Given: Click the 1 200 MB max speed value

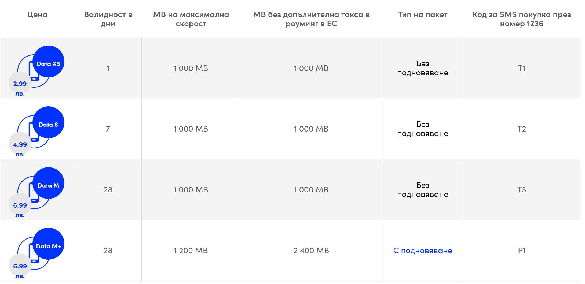Looking at the screenshot, I should pyautogui.click(x=191, y=251).
